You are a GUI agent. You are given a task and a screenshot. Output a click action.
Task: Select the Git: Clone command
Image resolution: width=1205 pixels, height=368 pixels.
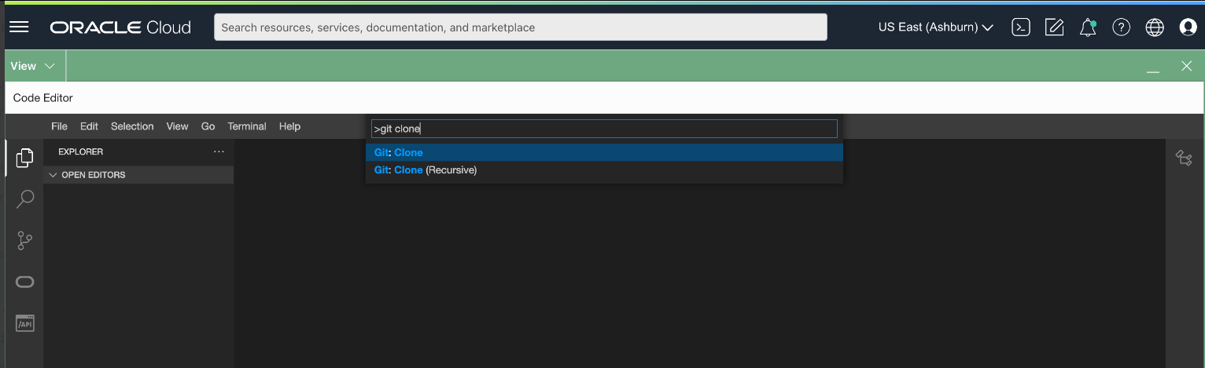tap(604, 152)
